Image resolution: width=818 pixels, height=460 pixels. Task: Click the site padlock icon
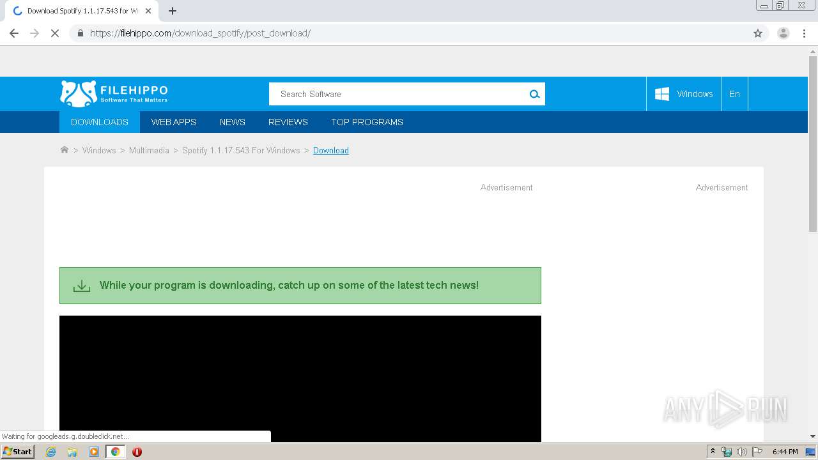pyautogui.click(x=80, y=33)
